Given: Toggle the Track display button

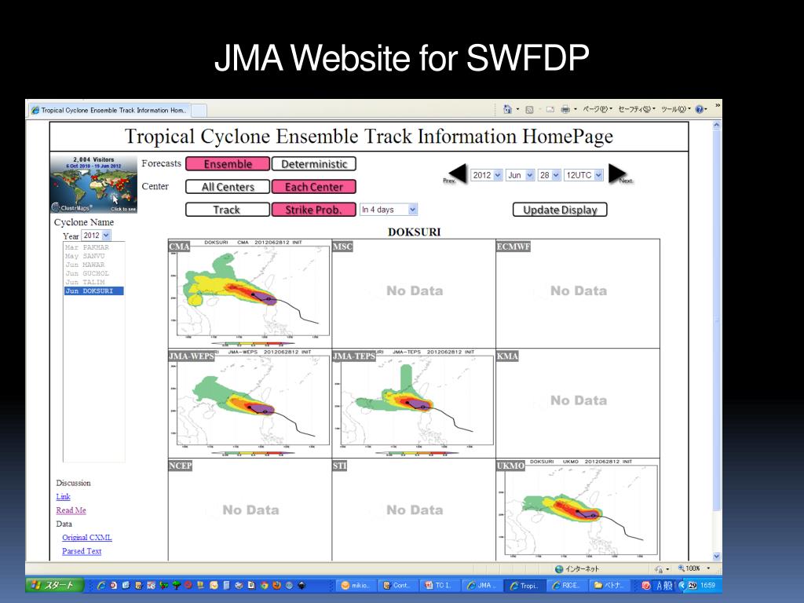Looking at the screenshot, I should (228, 210).
